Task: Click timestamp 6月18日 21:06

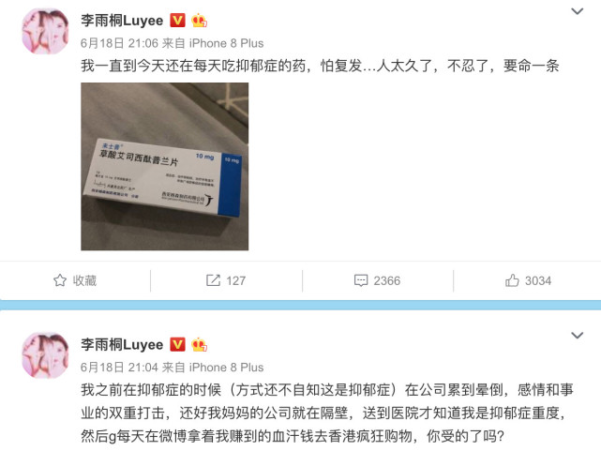Action: (x=119, y=43)
